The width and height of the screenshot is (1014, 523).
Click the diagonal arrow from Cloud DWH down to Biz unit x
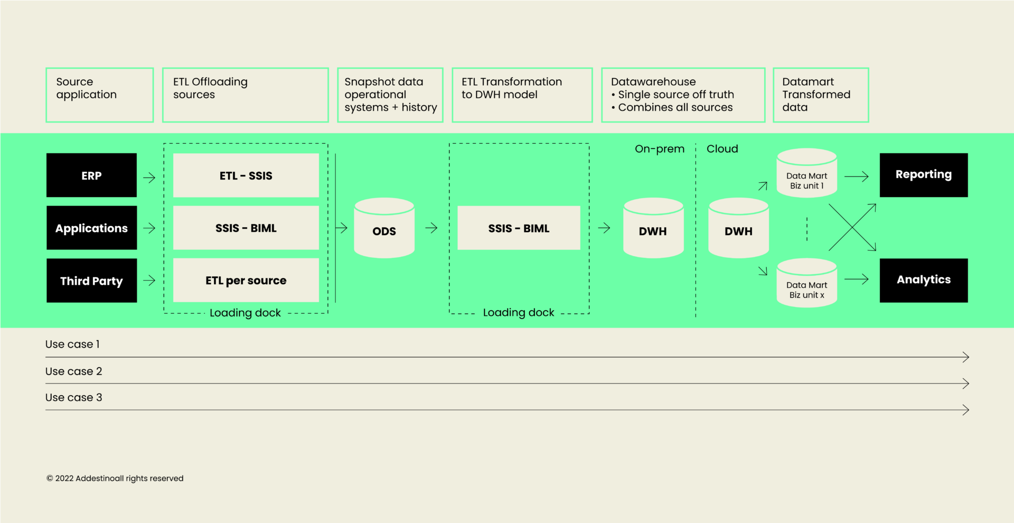(x=763, y=271)
